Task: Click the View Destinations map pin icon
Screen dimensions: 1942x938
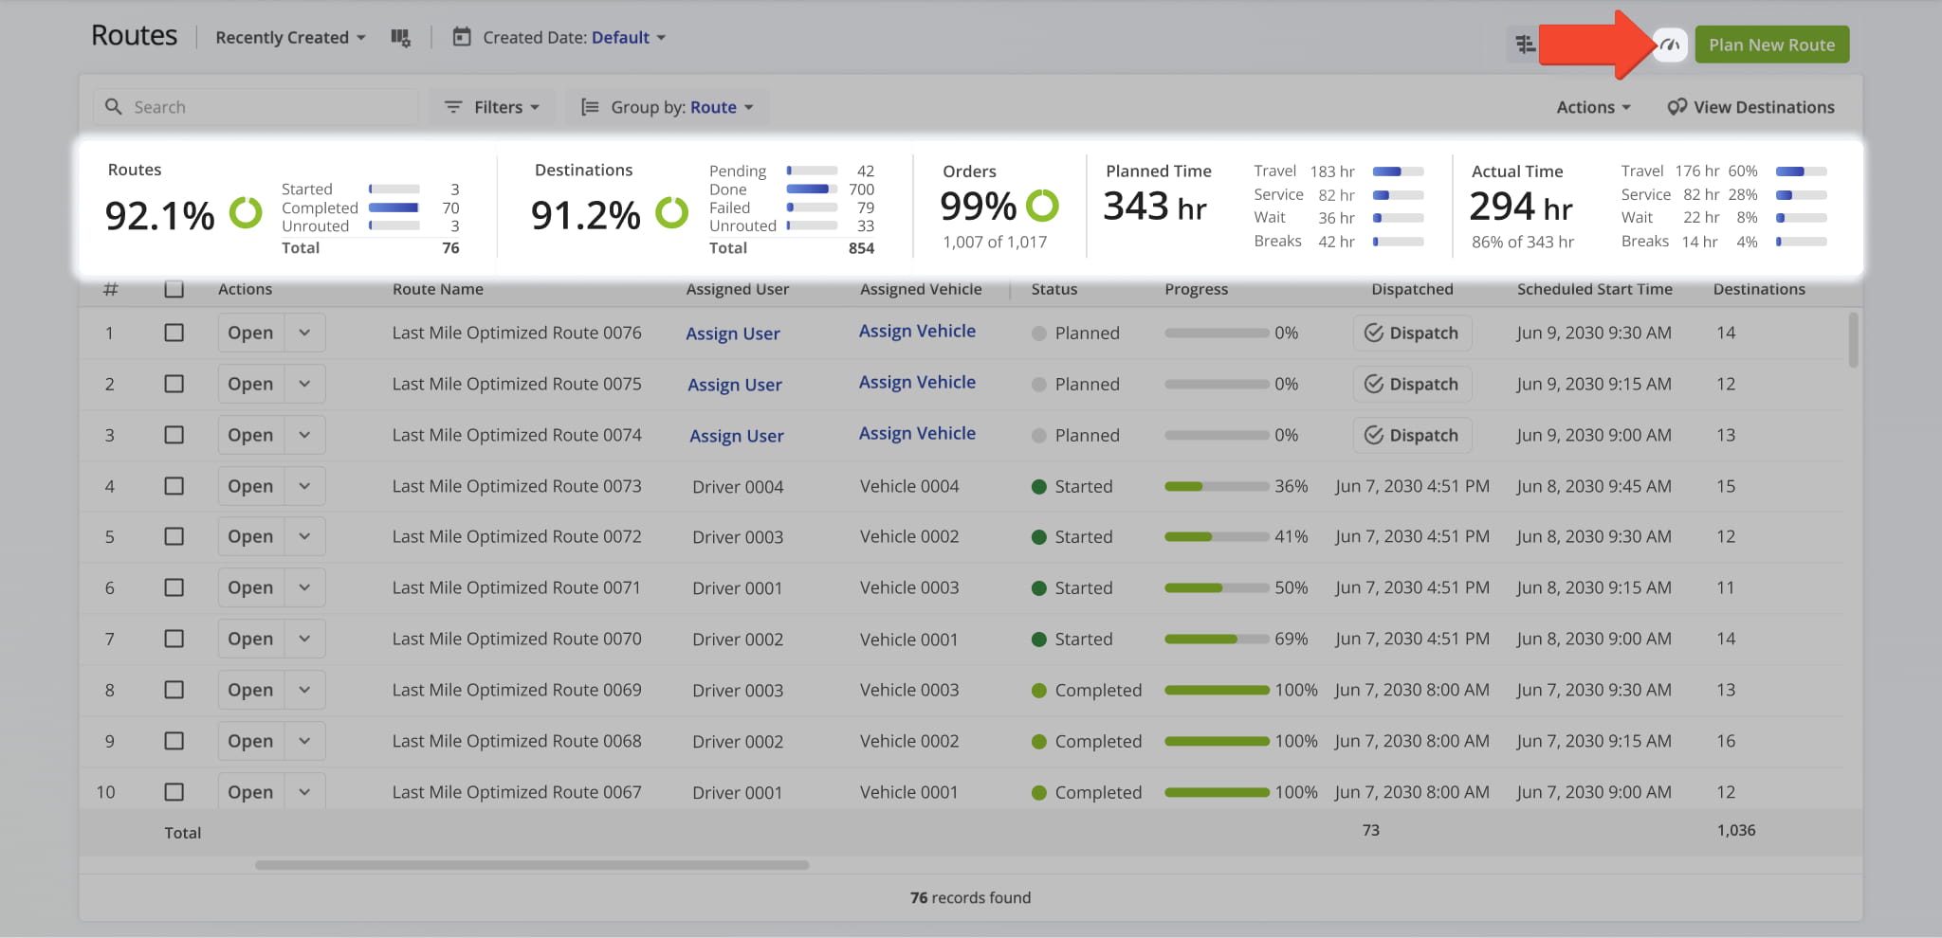Action: pyautogui.click(x=1676, y=107)
